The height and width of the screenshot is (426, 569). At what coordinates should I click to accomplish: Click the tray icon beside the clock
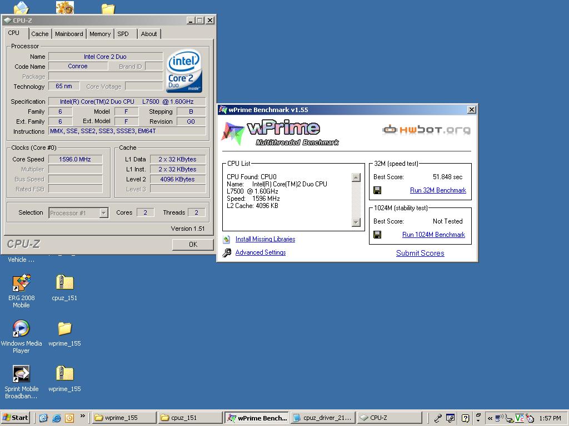click(x=530, y=418)
